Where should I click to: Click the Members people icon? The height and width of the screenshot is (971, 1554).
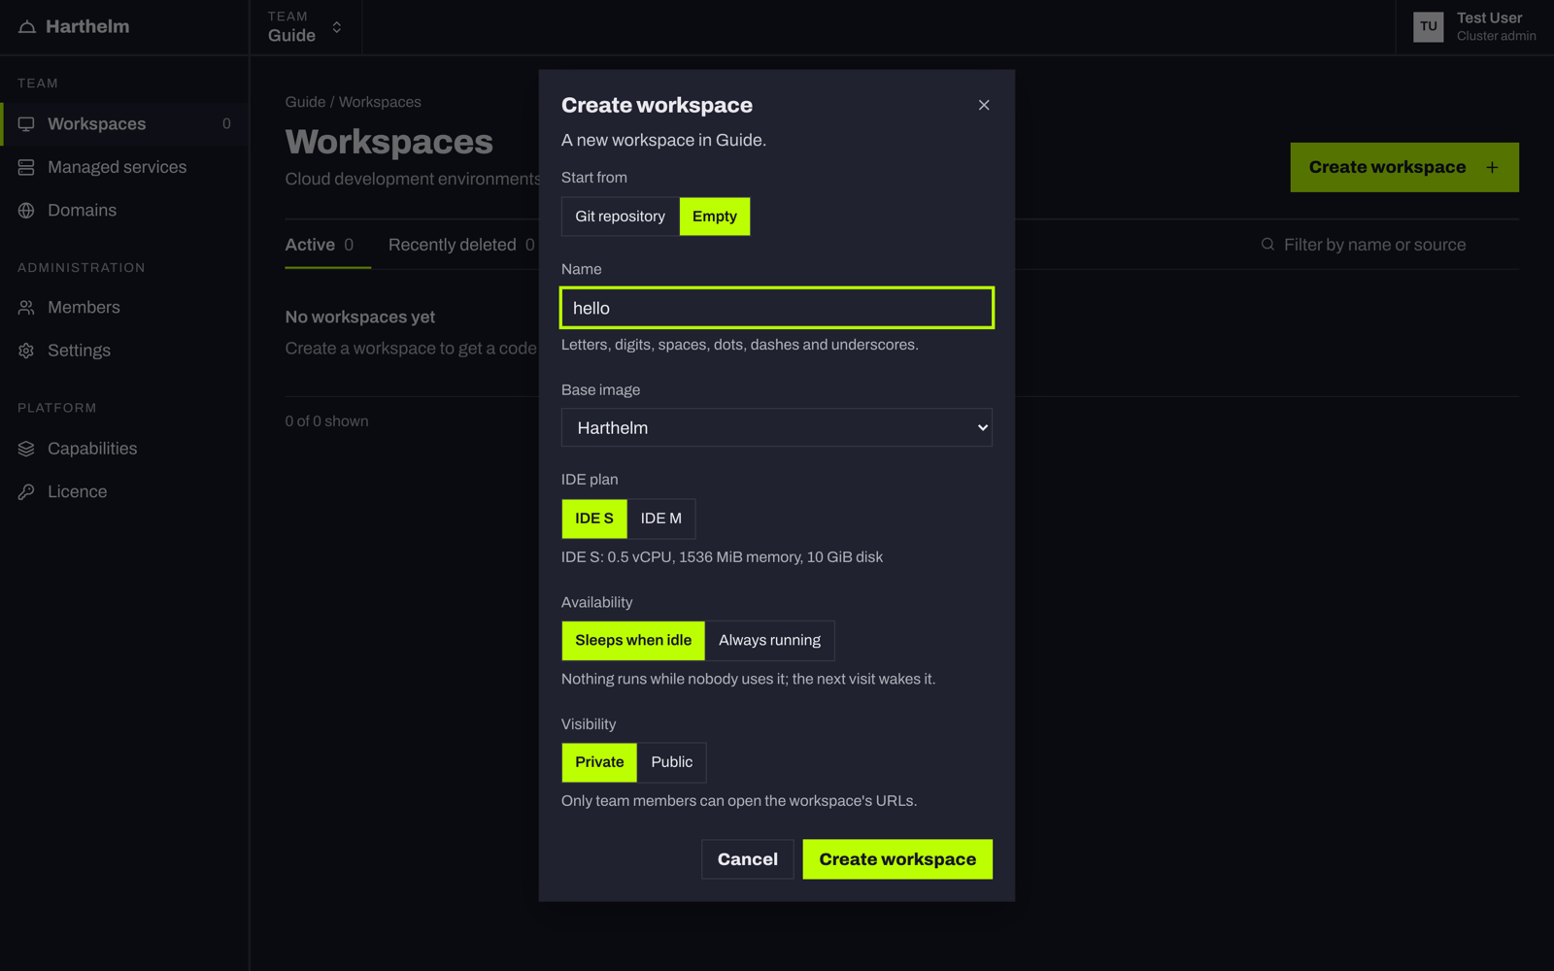coord(26,308)
